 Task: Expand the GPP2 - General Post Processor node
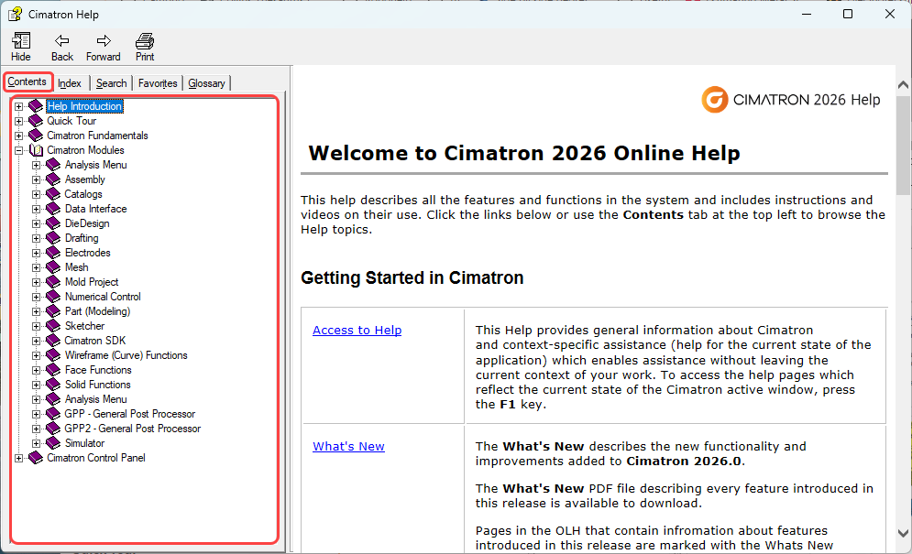pos(36,429)
